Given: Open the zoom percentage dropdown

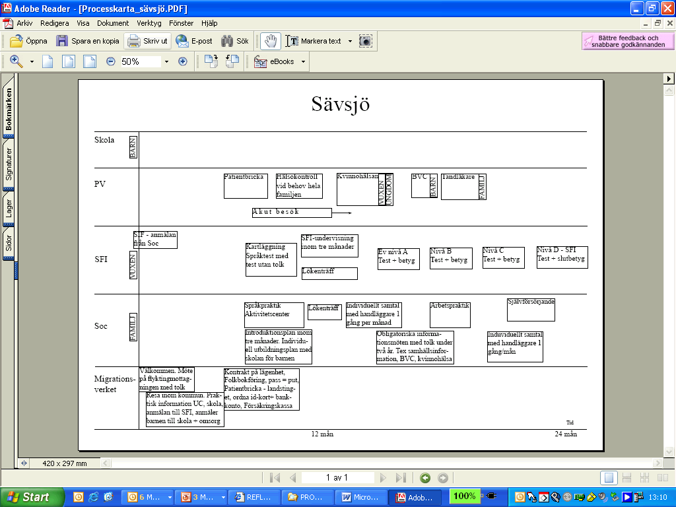Looking at the screenshot, I should pyautogui.click(x=166, y=61).
